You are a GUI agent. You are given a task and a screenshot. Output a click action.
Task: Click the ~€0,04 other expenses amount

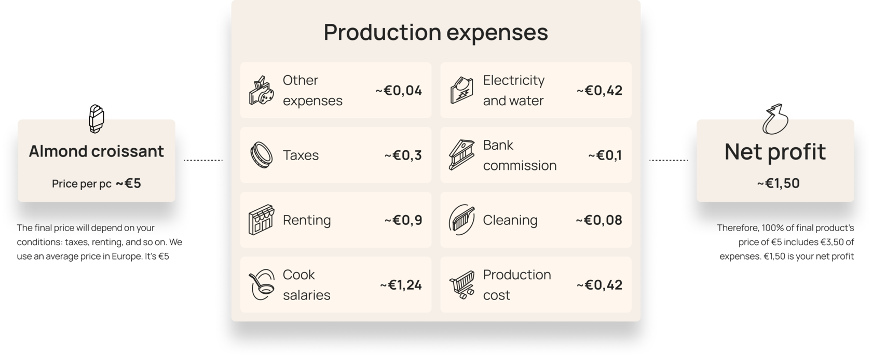pos(399,91)
